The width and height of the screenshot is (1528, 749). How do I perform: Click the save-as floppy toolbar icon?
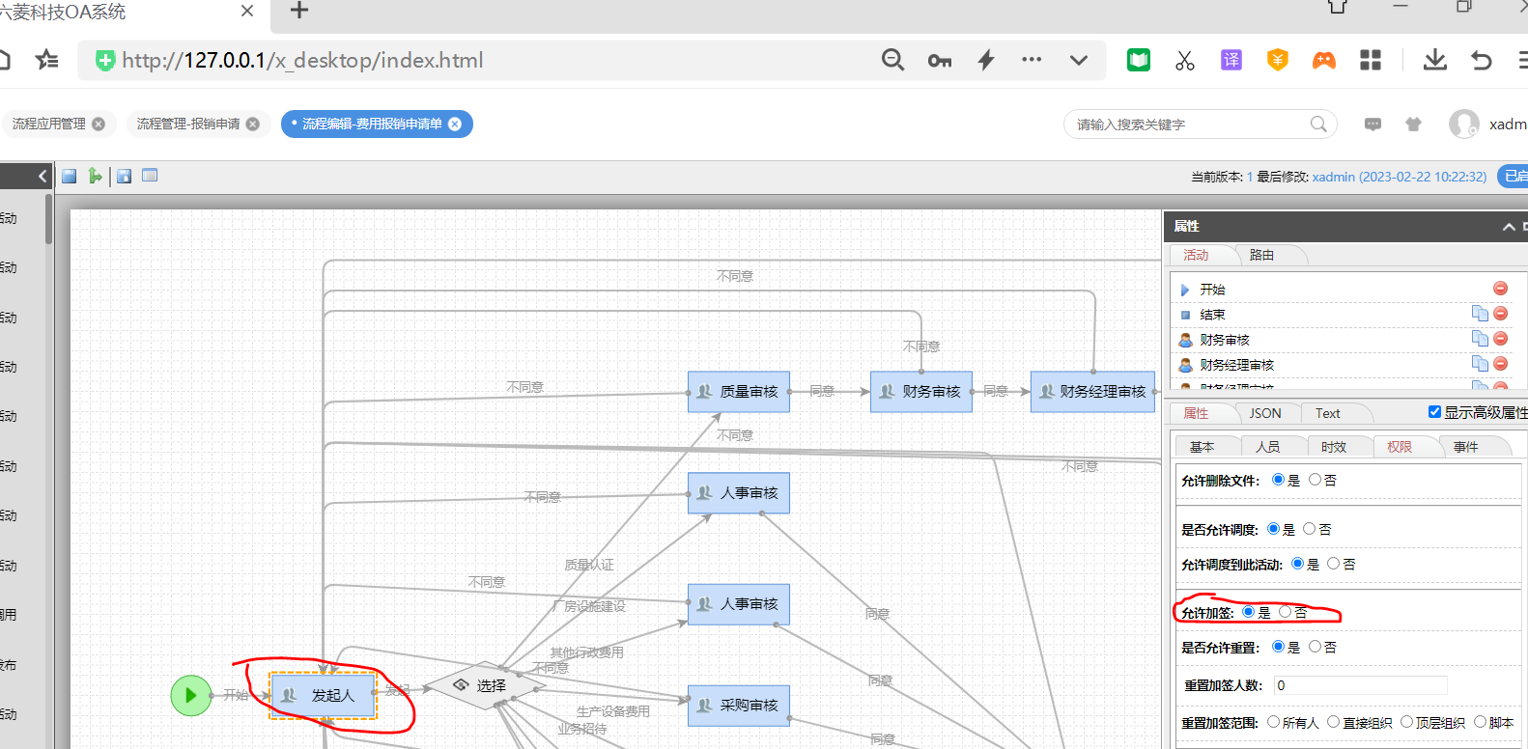124,176
